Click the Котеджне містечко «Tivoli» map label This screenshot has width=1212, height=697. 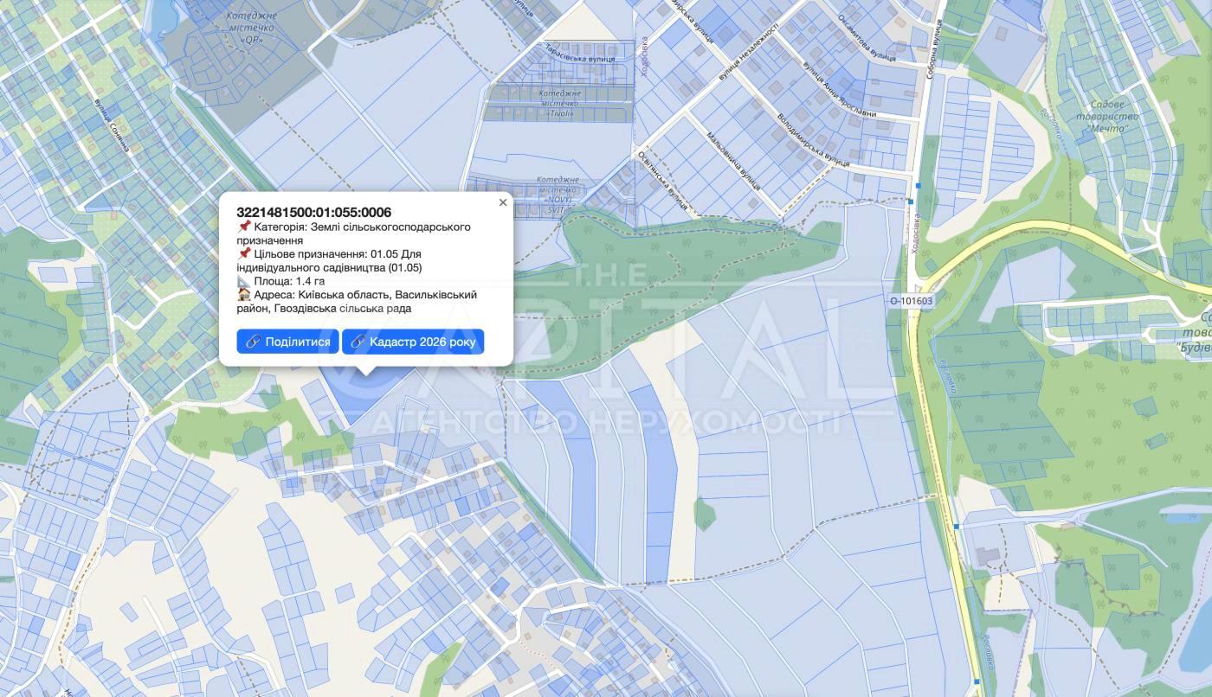(x=560, y=103)
